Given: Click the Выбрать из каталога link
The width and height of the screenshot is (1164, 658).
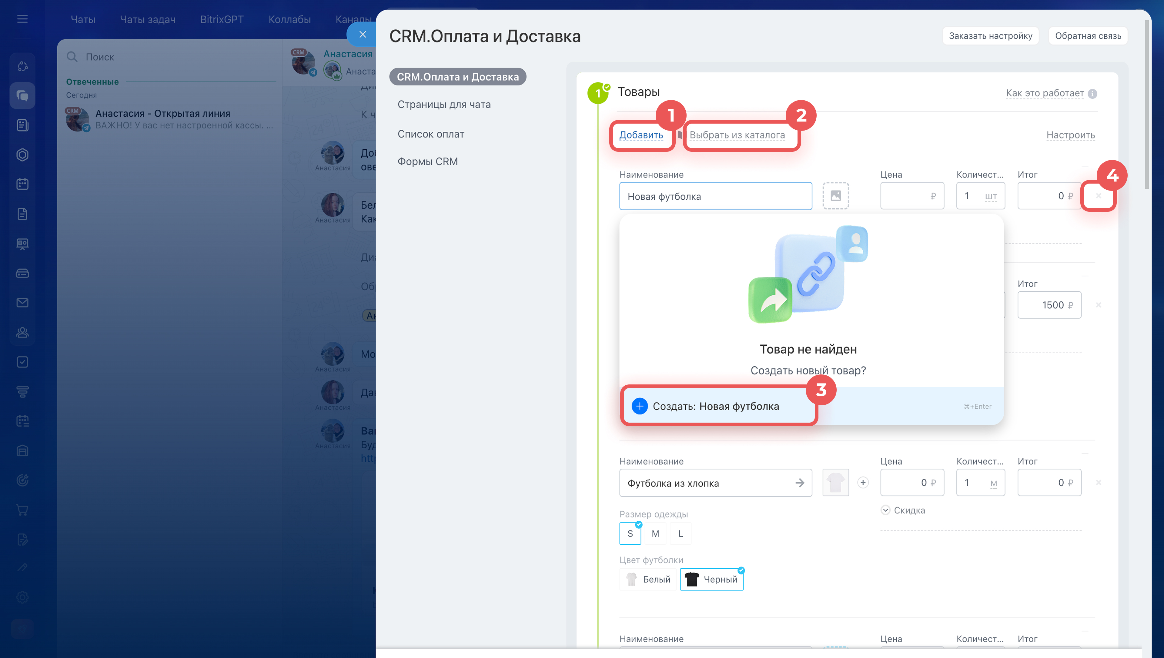Looking at the screenshot, I should tap(737, 135).
